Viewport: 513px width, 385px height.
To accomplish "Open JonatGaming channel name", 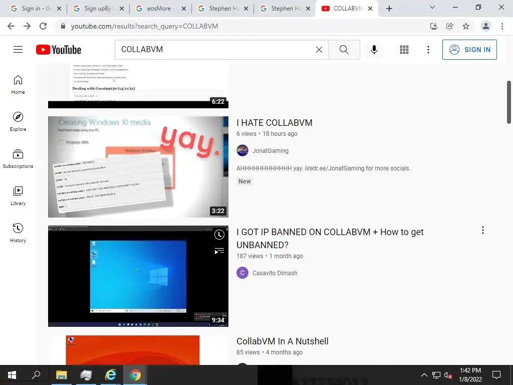I will (x=270, y=151).
